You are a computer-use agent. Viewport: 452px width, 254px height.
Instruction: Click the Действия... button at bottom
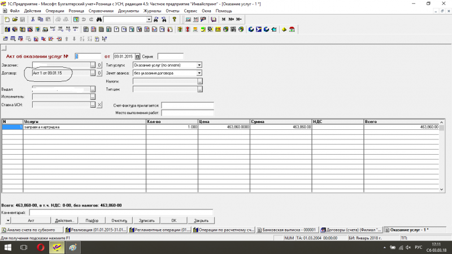tap(64, 221)
